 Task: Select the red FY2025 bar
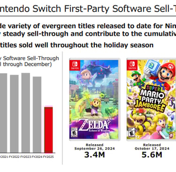(48, 130)
